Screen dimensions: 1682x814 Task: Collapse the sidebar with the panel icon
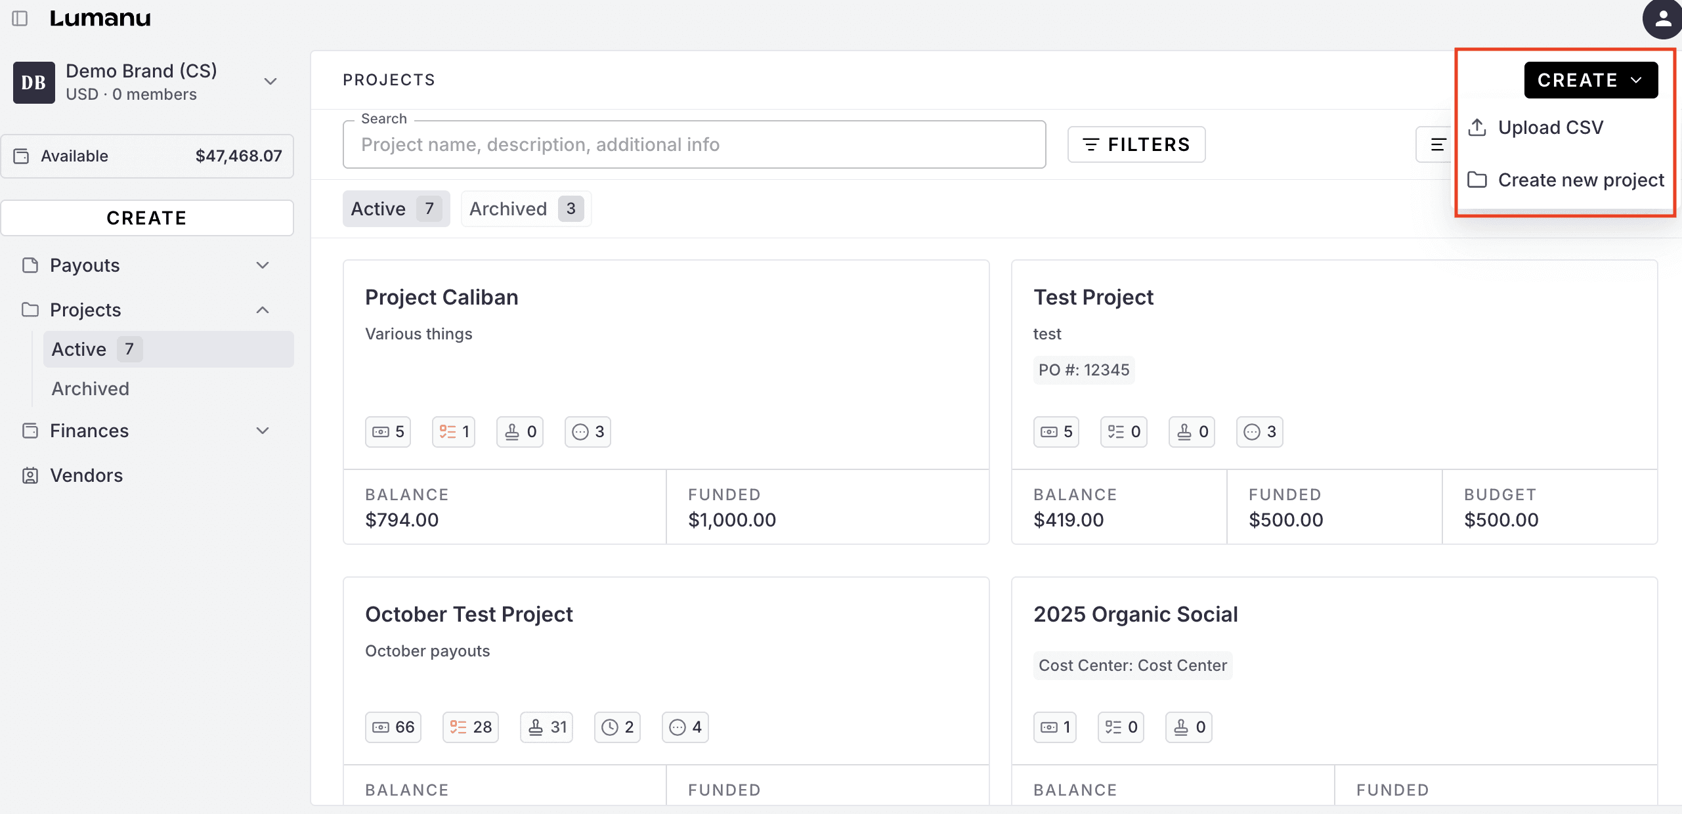point(20,18)
